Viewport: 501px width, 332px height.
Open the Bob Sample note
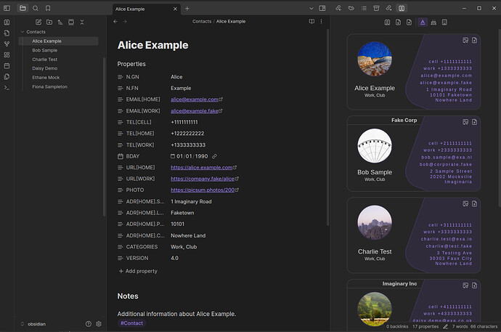coord(45,50)
